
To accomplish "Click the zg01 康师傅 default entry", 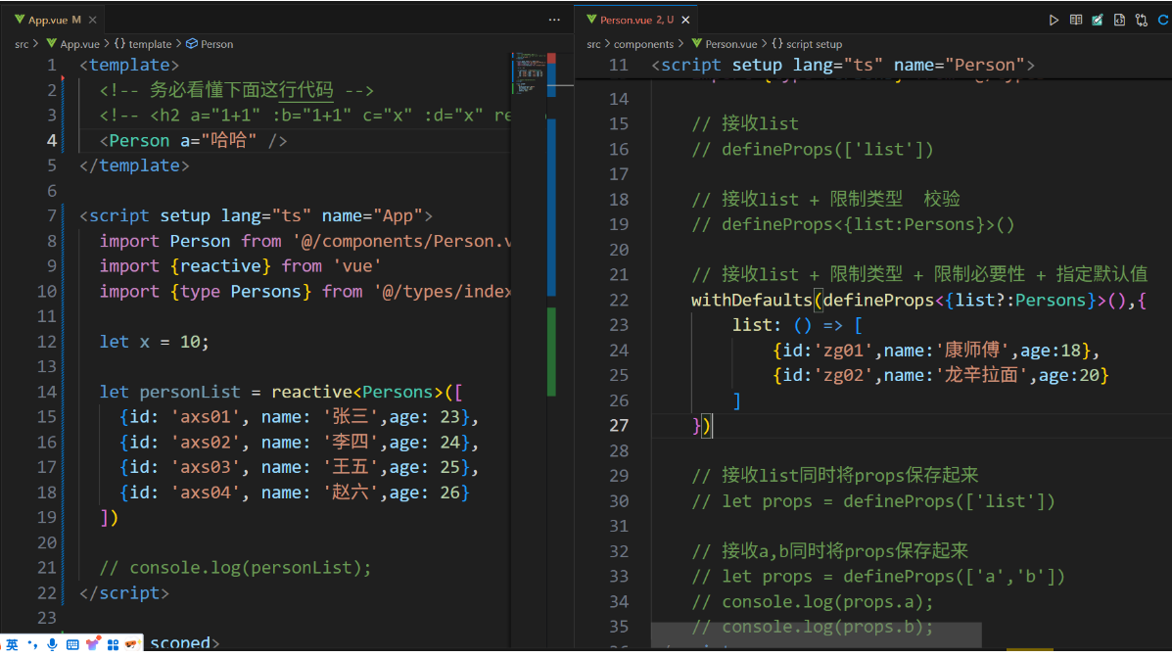I will pos(936,351).
